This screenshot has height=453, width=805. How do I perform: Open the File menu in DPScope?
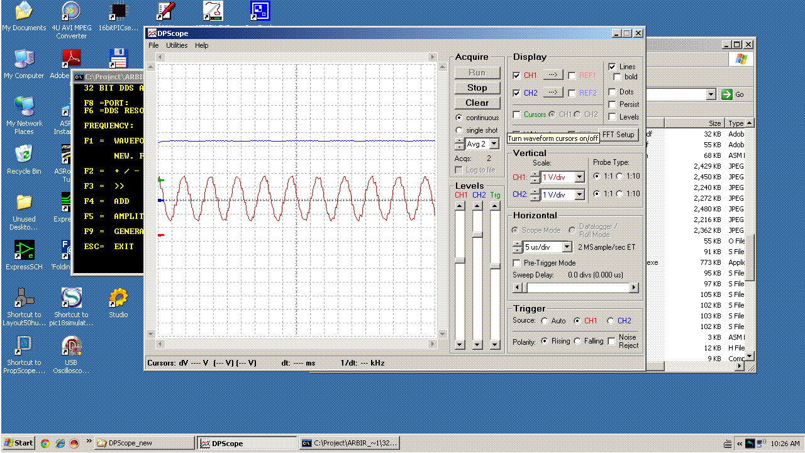(153, 45)
